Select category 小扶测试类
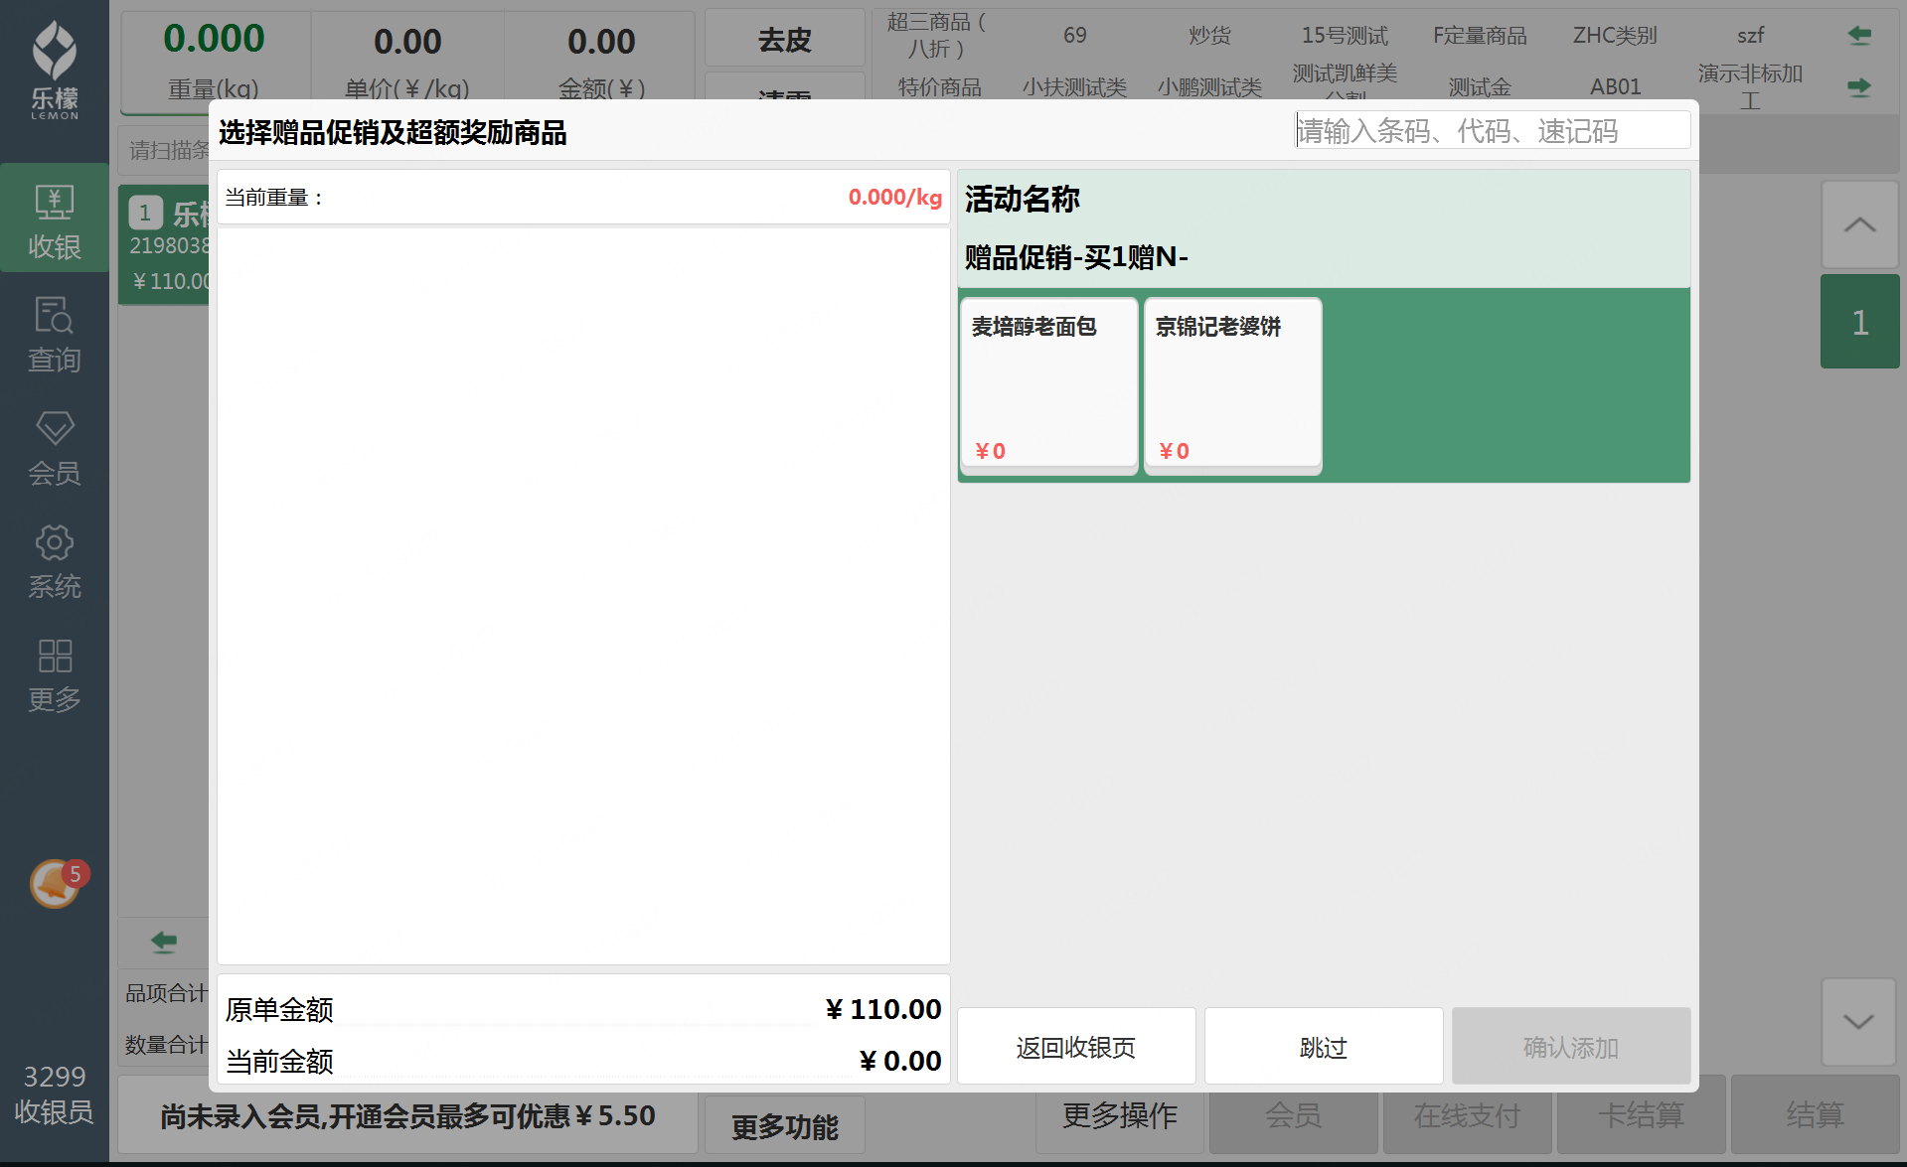The height and width of the screenshot is (1167, 1907). [x=1075, y=86]
